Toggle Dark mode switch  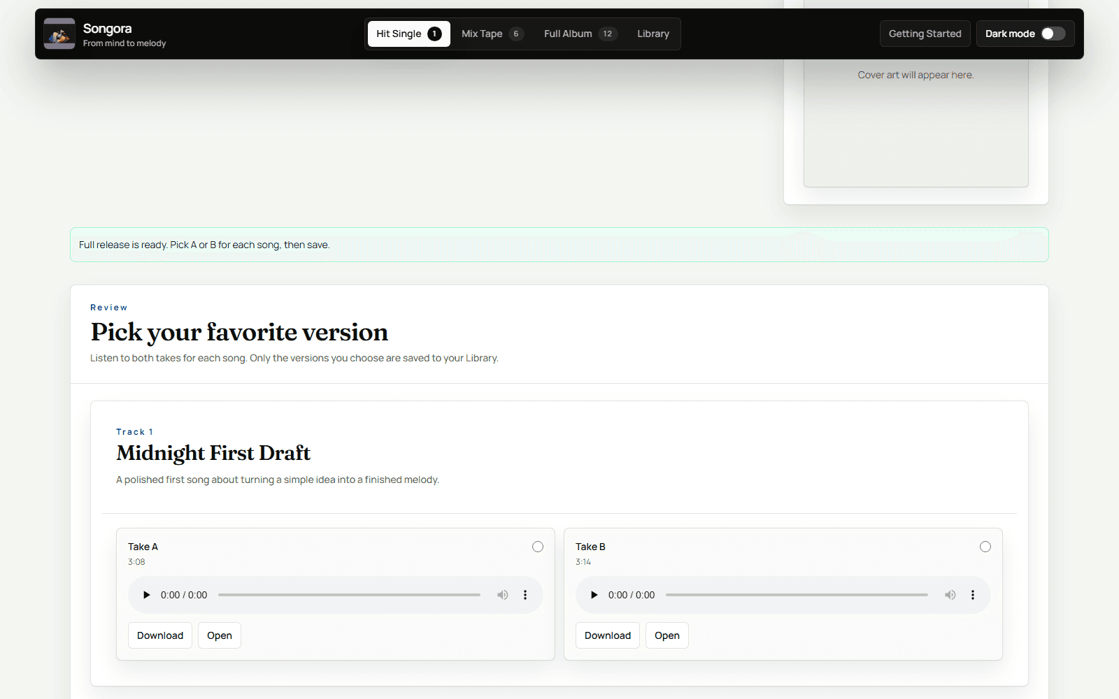point(1053,34)
